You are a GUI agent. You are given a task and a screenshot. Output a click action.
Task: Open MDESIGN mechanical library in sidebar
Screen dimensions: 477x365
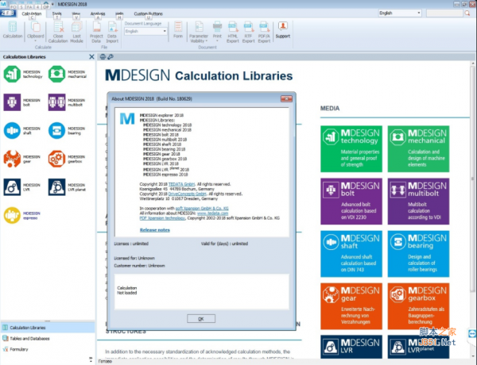click(x=56, y=73)
